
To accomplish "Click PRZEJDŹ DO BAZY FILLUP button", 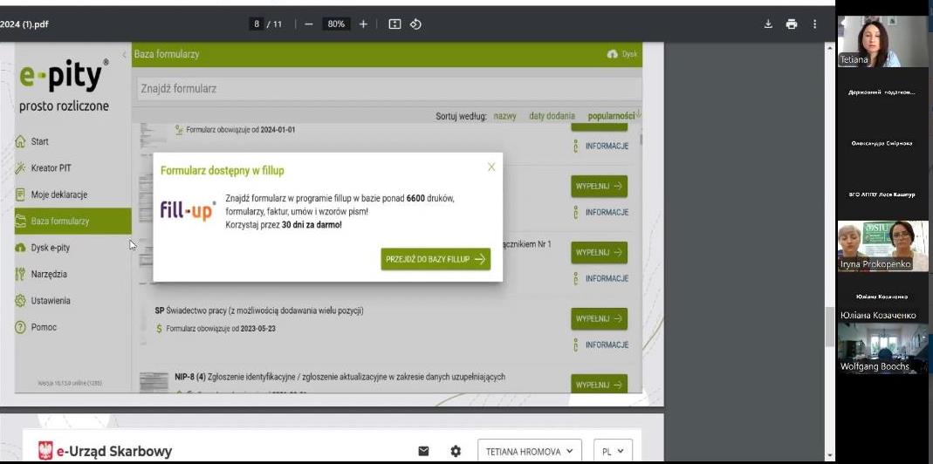I will pos(436,259).
